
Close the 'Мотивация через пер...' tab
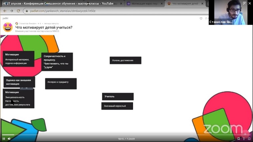pyautogui.click(x=162, y=4)
